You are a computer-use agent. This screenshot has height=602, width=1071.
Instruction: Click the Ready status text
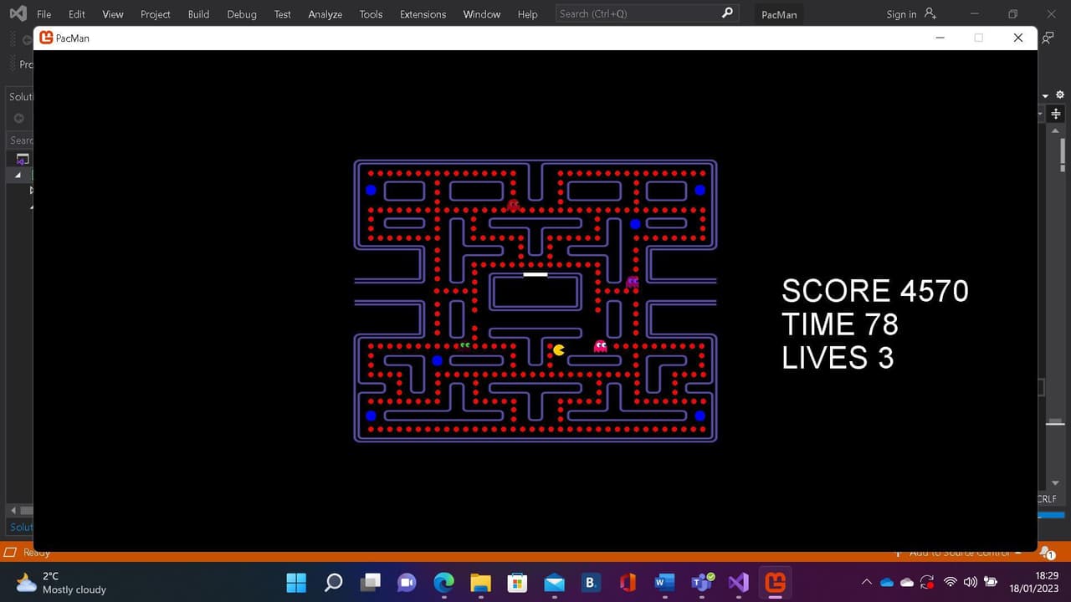pos(37,553)
